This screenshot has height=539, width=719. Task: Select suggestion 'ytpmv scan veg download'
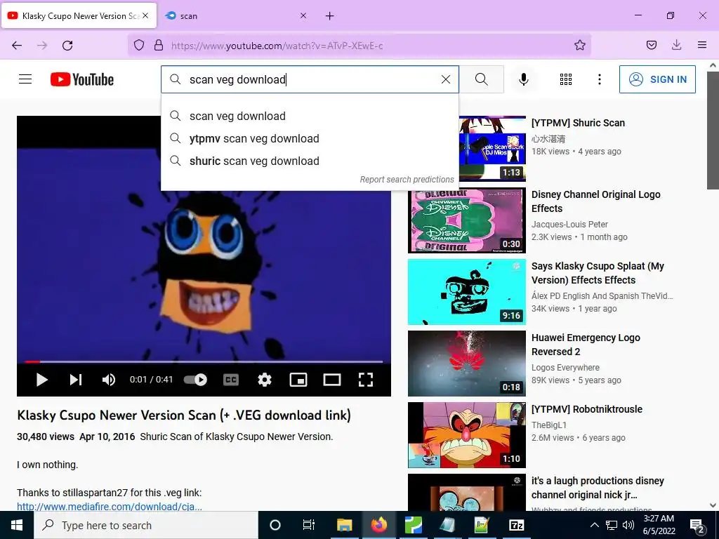pyautogui.click(x=310, y=138)
